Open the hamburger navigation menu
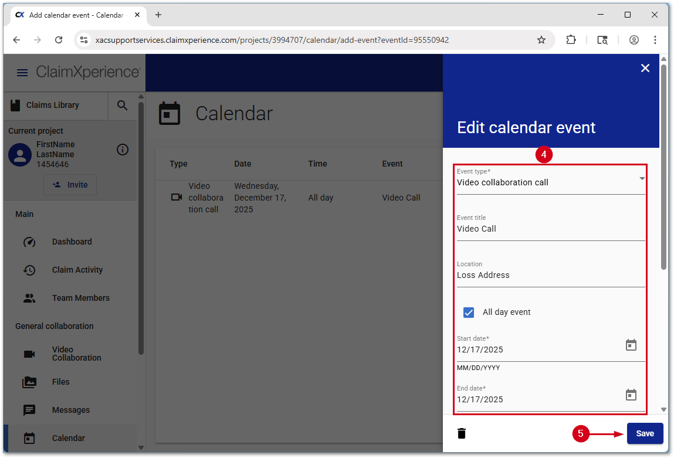Image resolution: width=674 pixels, height=458 pixels. pos(22,73)
